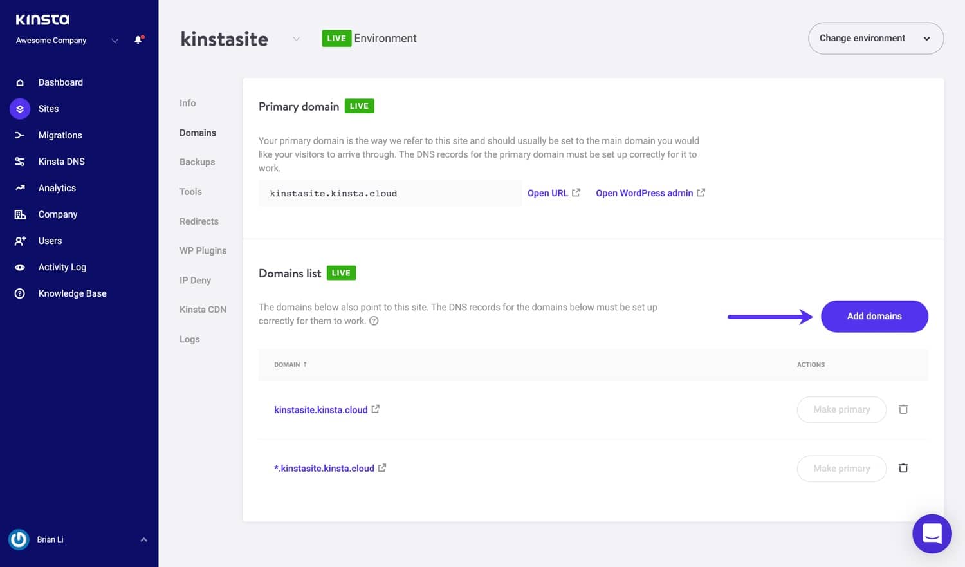Switch to the WP Plugins tab
This screenshot has width=965, height=567.
coord(203,250)
